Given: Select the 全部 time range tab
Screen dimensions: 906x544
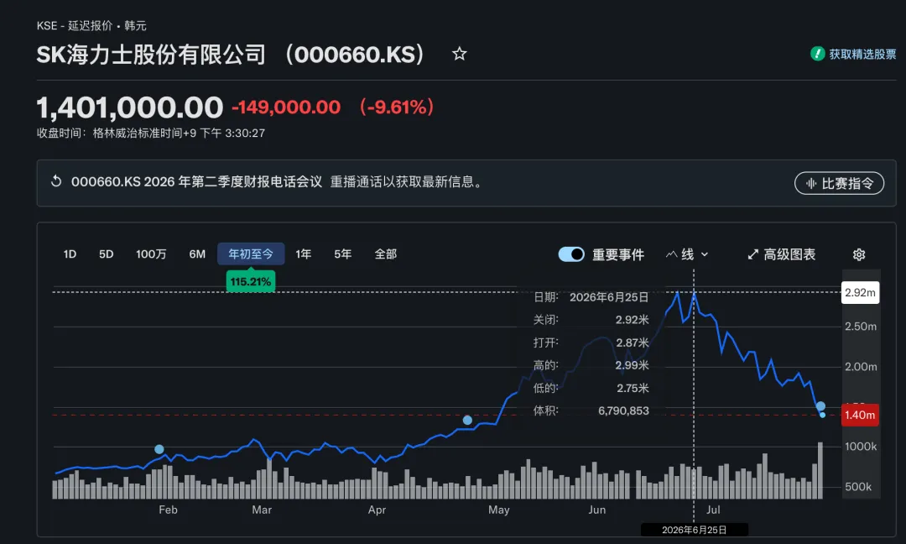Looking at the screenshot, I should click(x=385, y=254).
